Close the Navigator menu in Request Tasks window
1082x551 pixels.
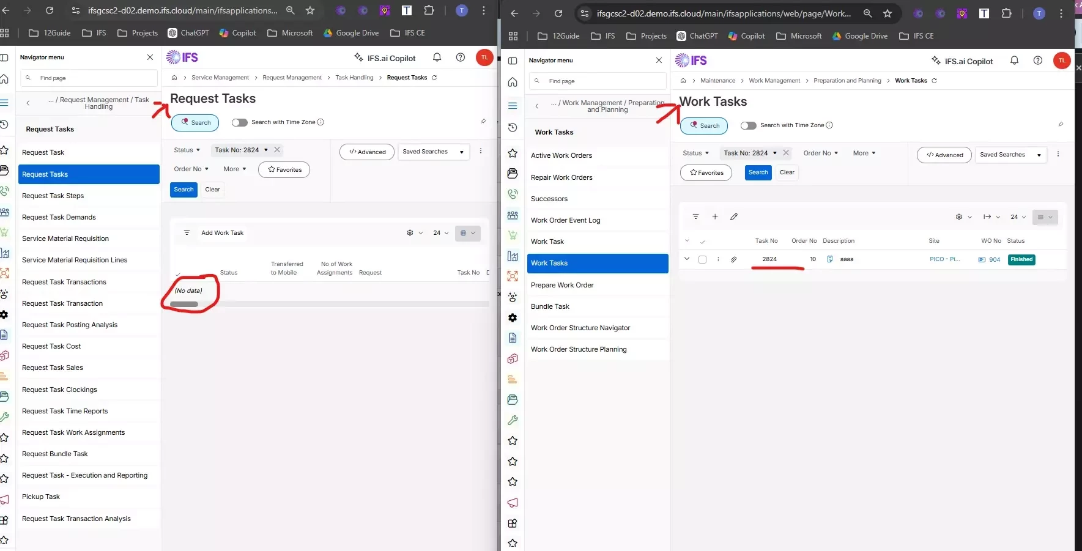(150, 57)
